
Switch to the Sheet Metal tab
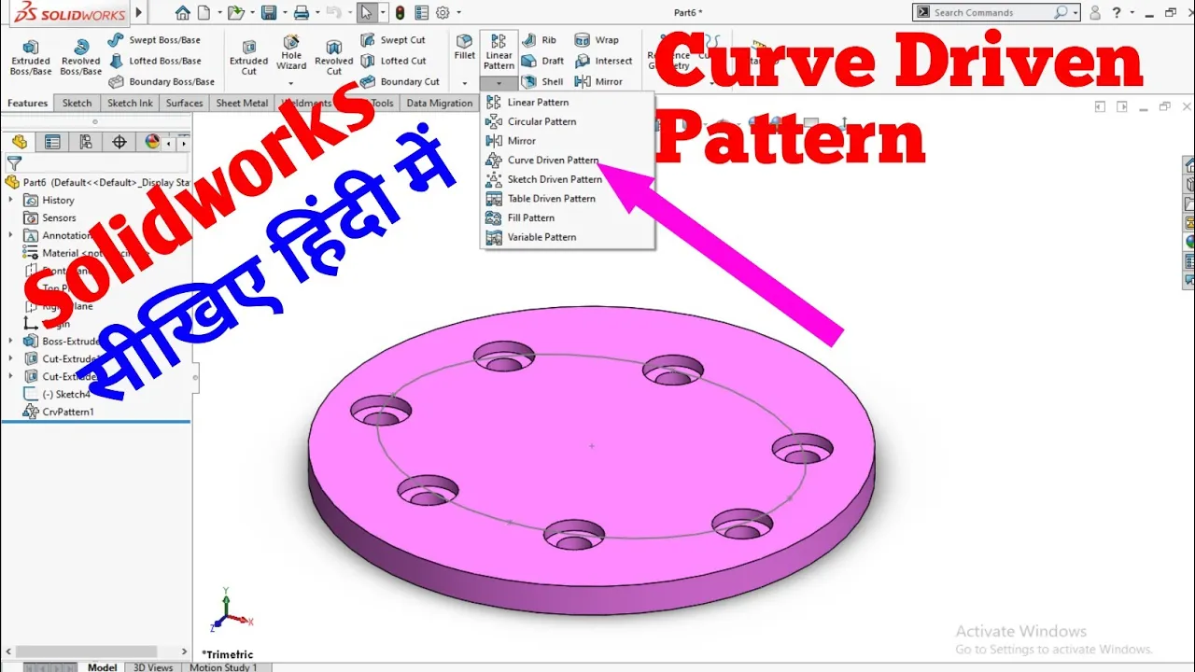[242, 103]
